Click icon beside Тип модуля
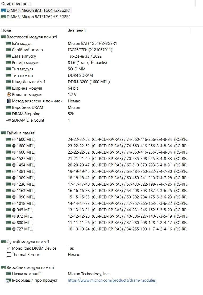The height and width of the screenshot is (295, 203). point(9,69)
